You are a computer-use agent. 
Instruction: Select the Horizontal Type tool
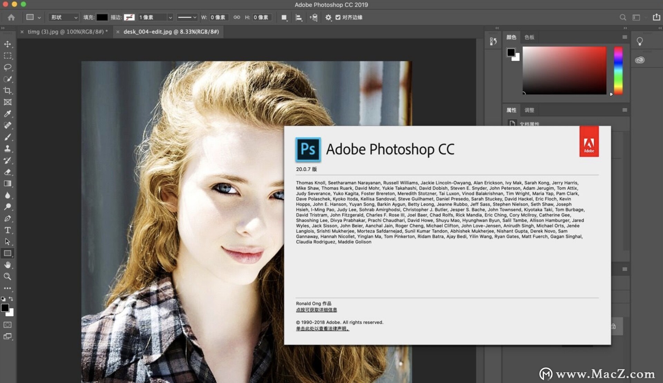tap(8, 230)
